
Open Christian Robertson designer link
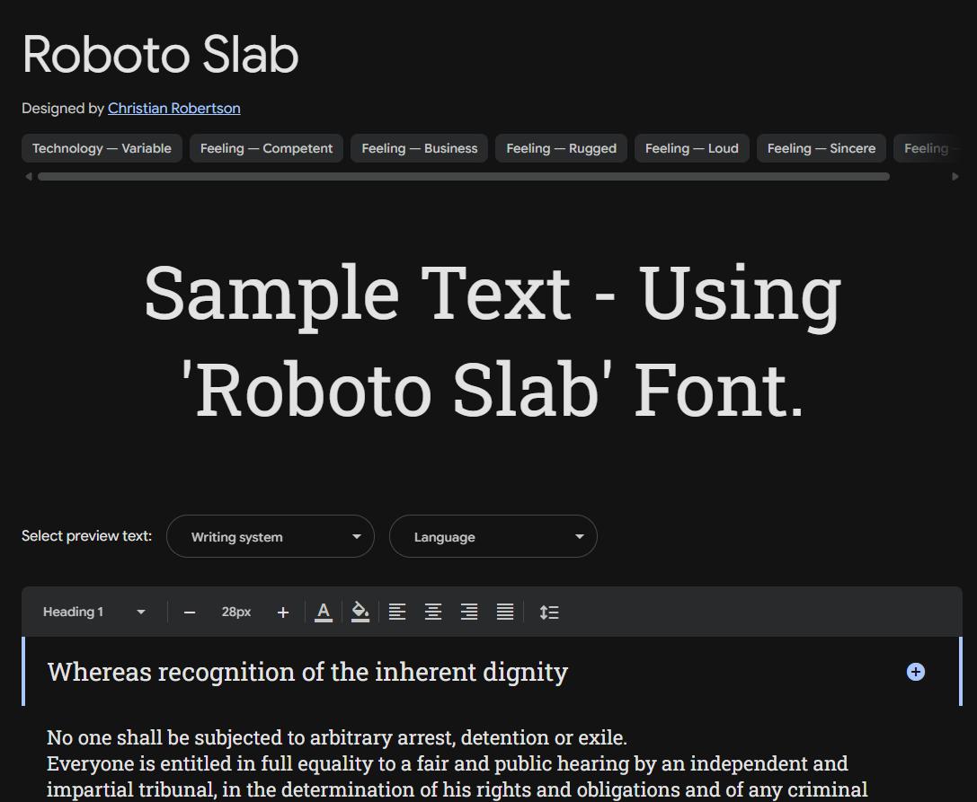[x=173, y=109]
